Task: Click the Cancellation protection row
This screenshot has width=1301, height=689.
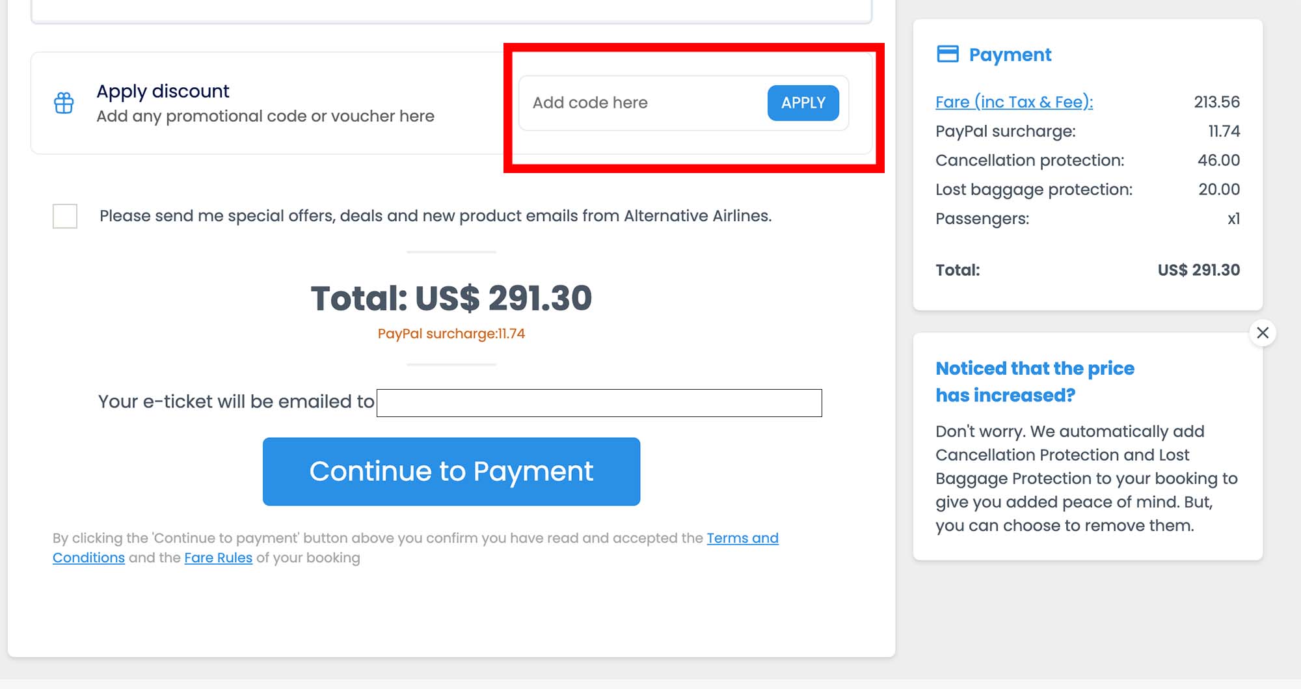Action: (1030, 160)
